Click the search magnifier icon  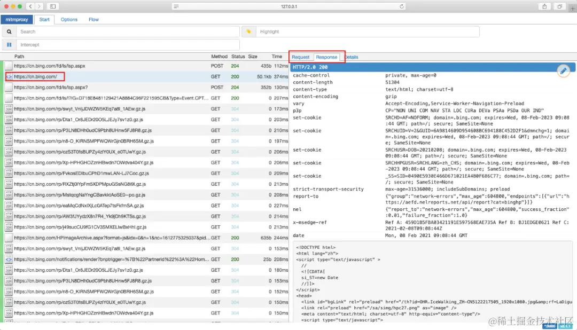9,32
